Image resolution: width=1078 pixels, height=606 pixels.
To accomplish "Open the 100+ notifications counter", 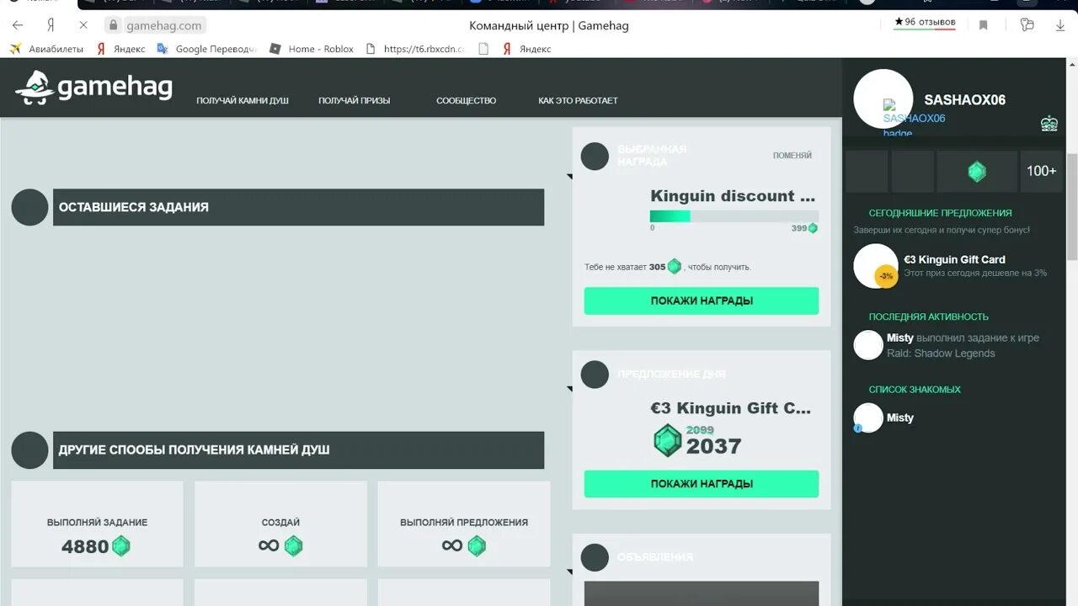I will (x=1041, y=172).
